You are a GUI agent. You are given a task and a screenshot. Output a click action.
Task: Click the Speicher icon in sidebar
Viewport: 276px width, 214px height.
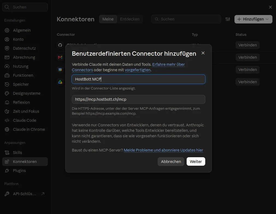coord(7,84)
